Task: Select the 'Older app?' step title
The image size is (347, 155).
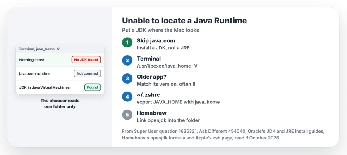Action: click(152, 77)
